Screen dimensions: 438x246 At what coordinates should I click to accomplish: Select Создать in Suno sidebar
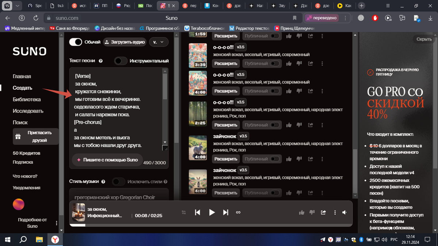click(x=22, y=88)
